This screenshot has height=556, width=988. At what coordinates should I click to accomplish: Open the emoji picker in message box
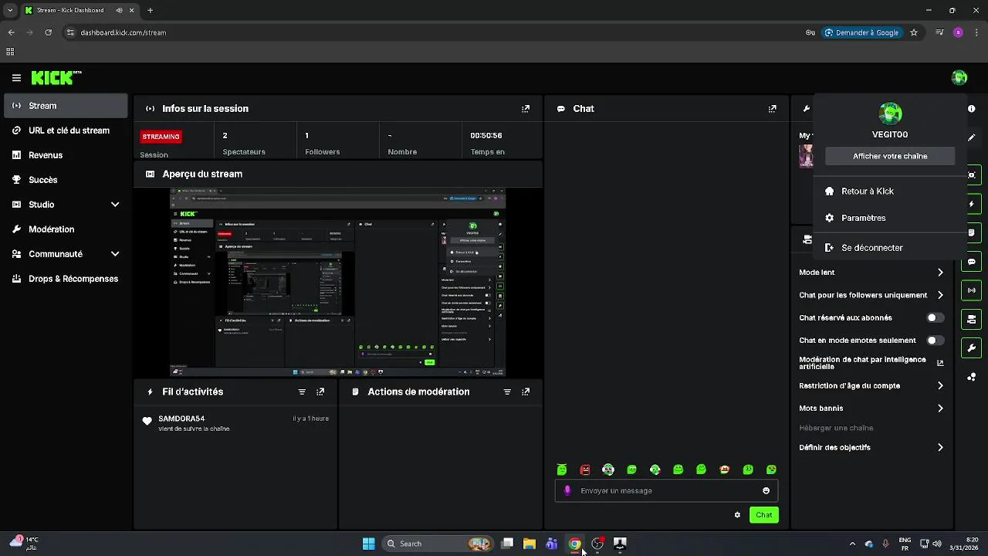pos(766,490)
